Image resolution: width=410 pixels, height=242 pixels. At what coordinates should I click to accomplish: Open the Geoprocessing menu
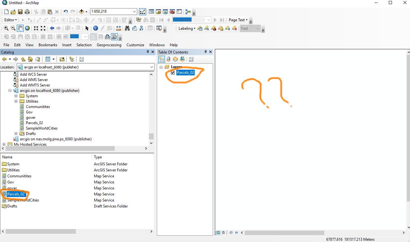tap(109, 45)
